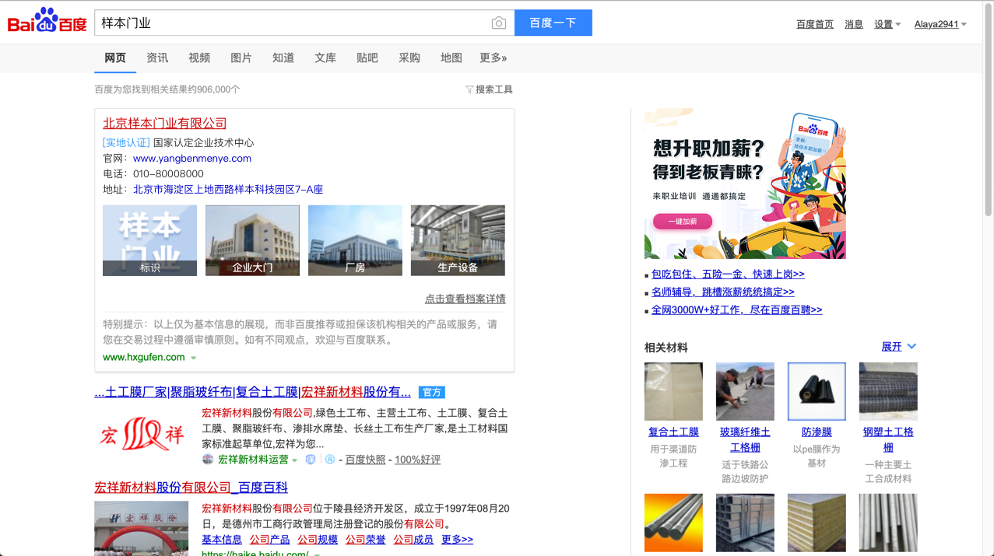Image resolution: width=994 pixels, height=556 pixels.
Task: Click the 搜索工具 label
Action: tap(494, 89)
